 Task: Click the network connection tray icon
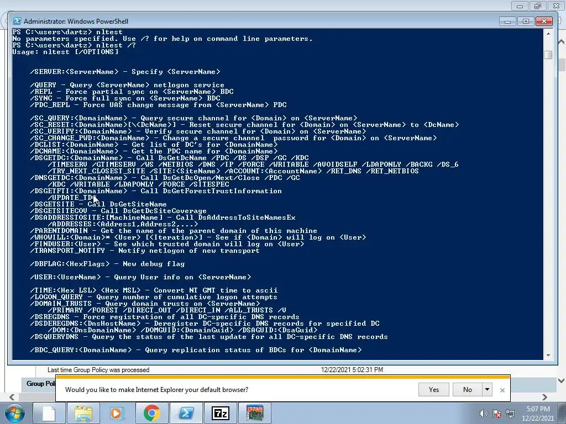510,414
